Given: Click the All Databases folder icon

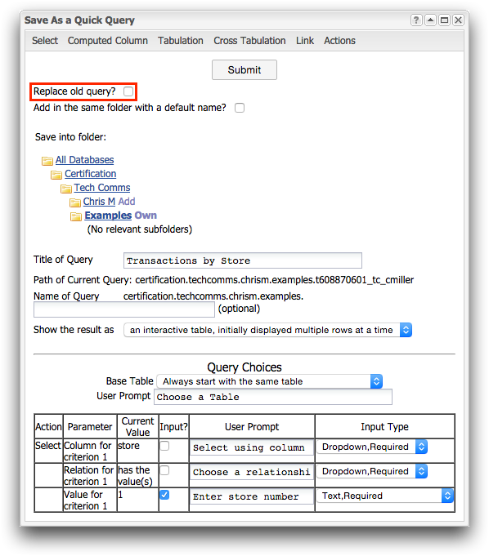Looking at the screenshot, I should point(47,161).
